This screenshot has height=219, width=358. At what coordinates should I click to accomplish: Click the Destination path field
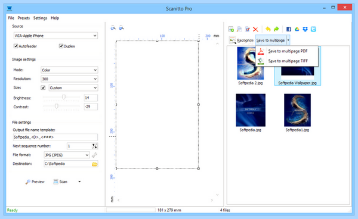[x=67, y=164]
